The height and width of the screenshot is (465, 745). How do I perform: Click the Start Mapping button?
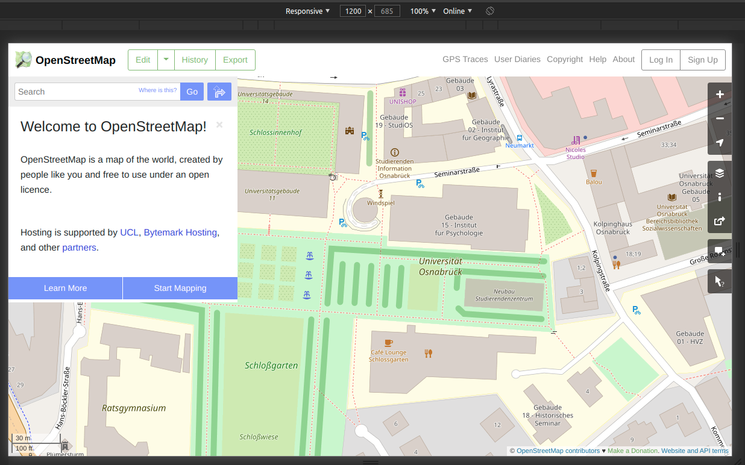[x=180, y=288]
